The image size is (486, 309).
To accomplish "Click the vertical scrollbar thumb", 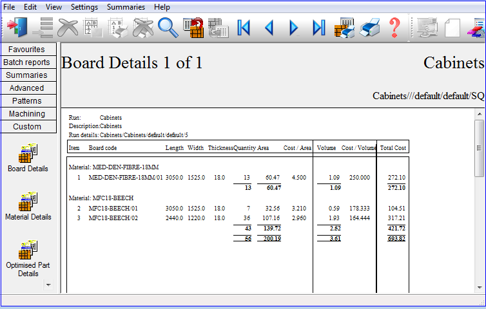I will [480, 148].
